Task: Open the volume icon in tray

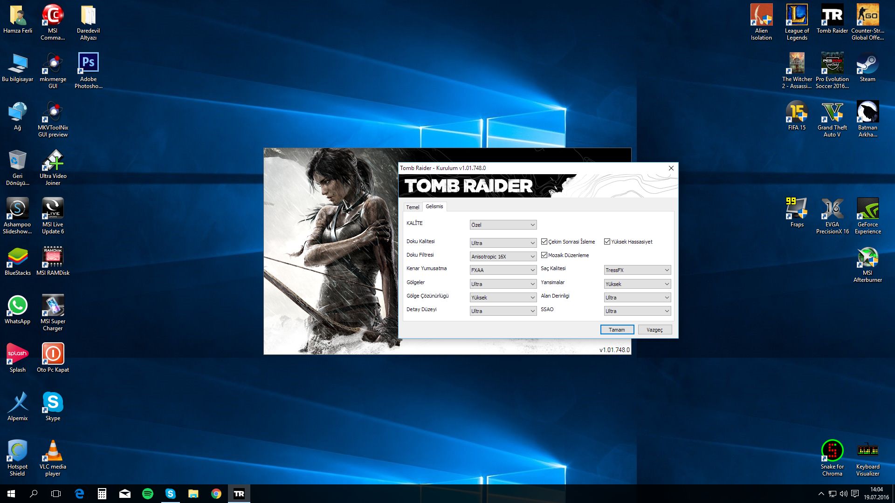Action: (x=843, y=494)
